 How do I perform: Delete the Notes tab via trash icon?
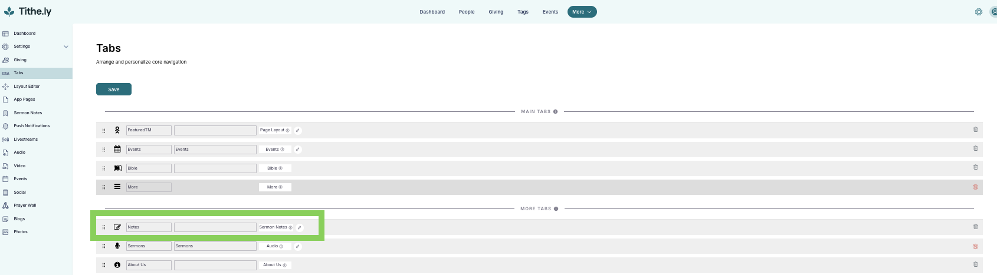(x=975, y=227)
